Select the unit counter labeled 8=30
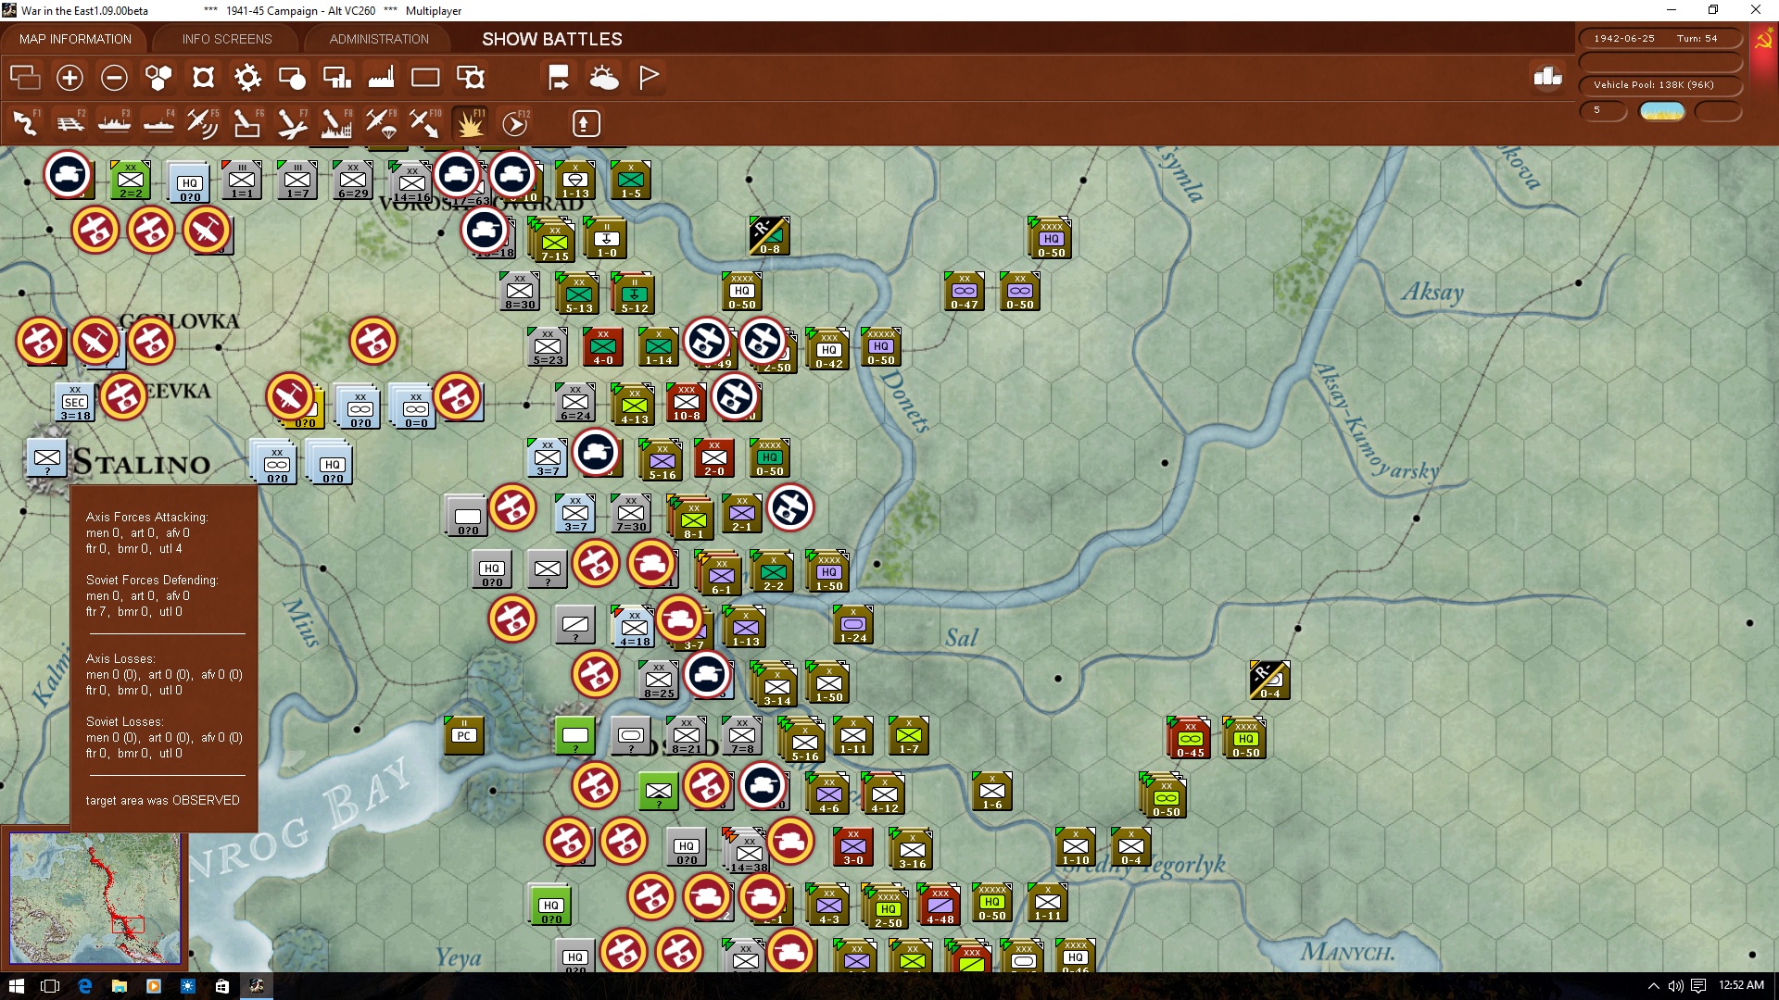1779x1000 pixels. tap(520, 292)
